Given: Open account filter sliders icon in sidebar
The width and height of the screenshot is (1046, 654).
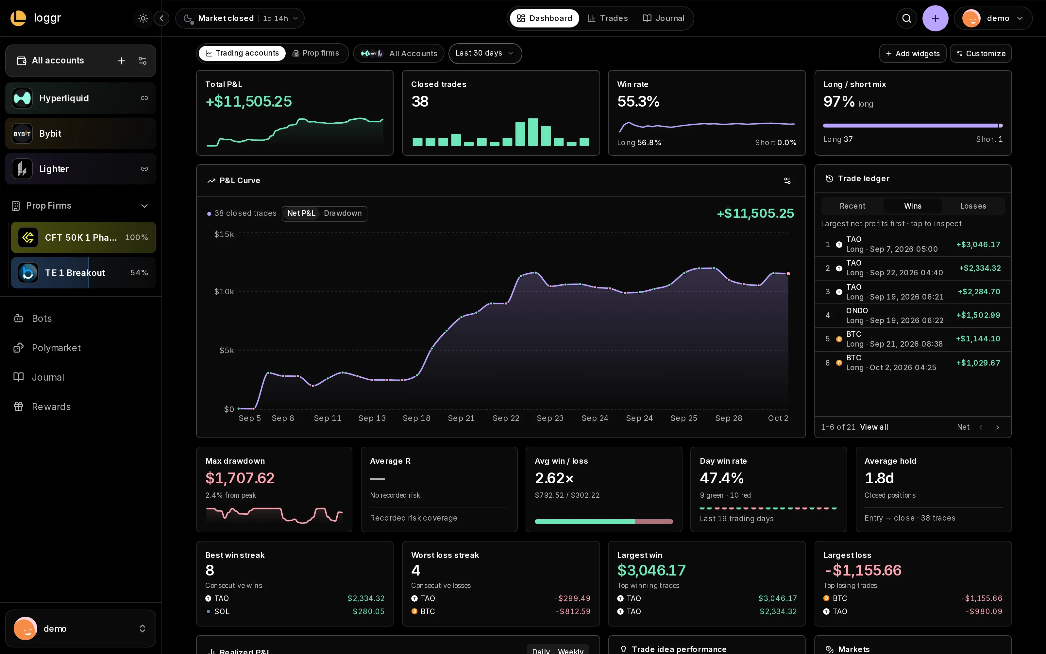Looking at the screenshot, I should pos(143,61).
